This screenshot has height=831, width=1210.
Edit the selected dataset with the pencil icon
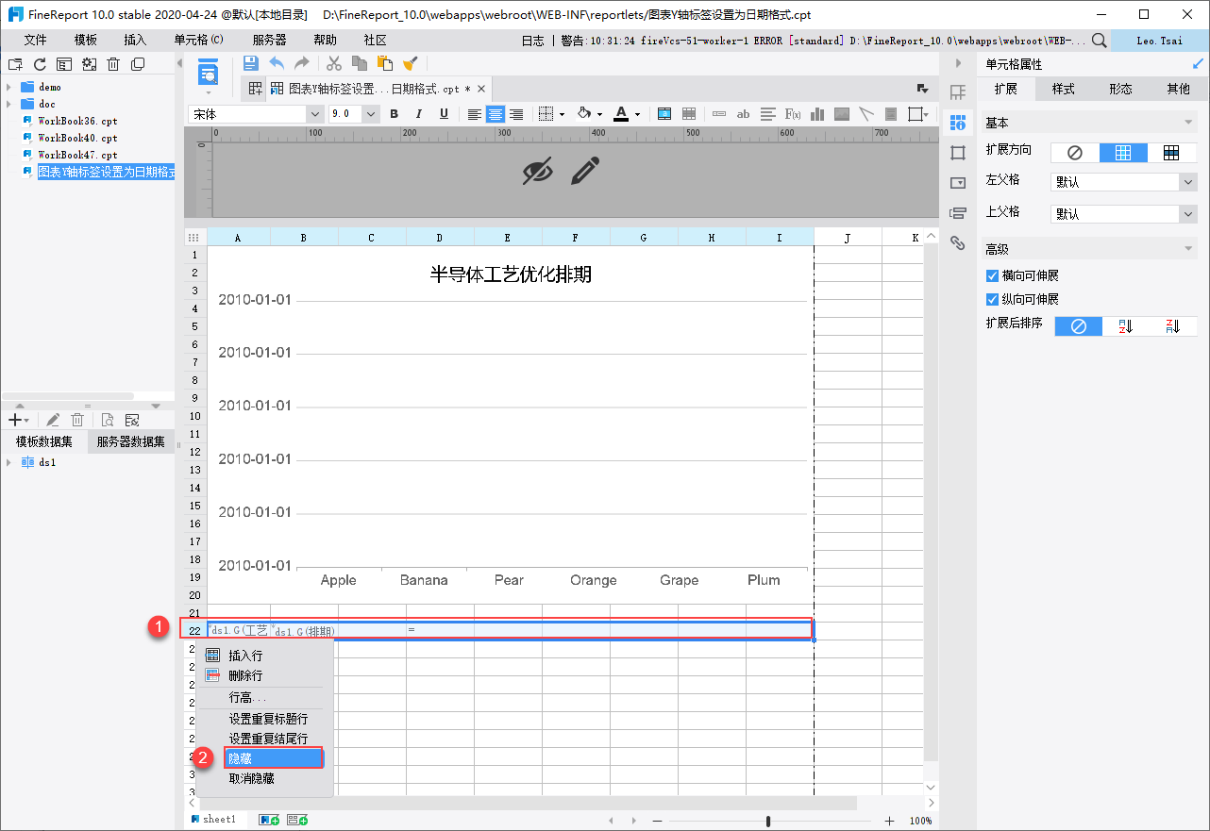(x=54, y=420)
